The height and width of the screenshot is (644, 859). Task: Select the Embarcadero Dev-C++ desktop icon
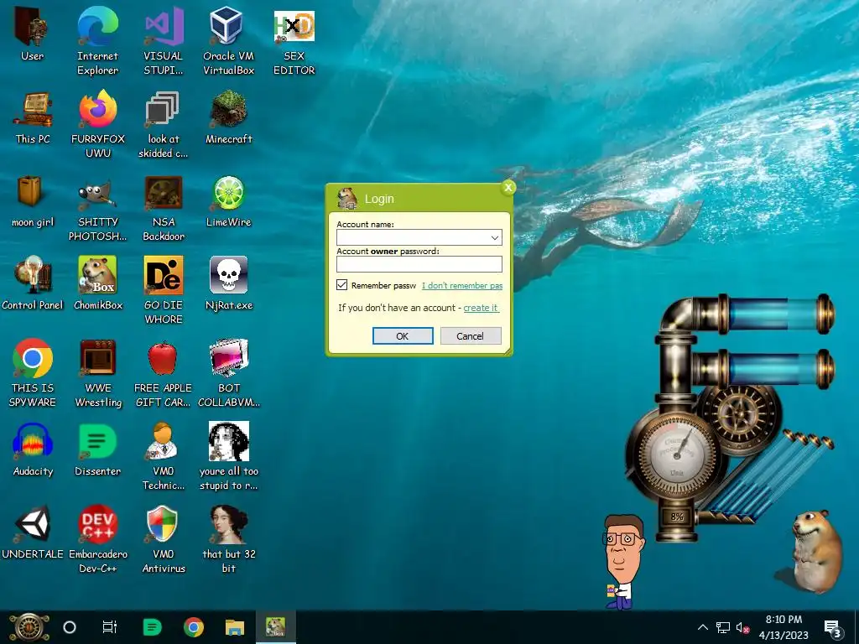[97, 539]
